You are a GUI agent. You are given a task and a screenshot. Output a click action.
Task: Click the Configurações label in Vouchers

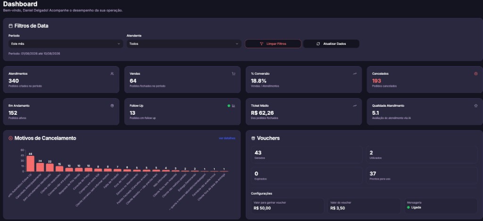(262, 194)
